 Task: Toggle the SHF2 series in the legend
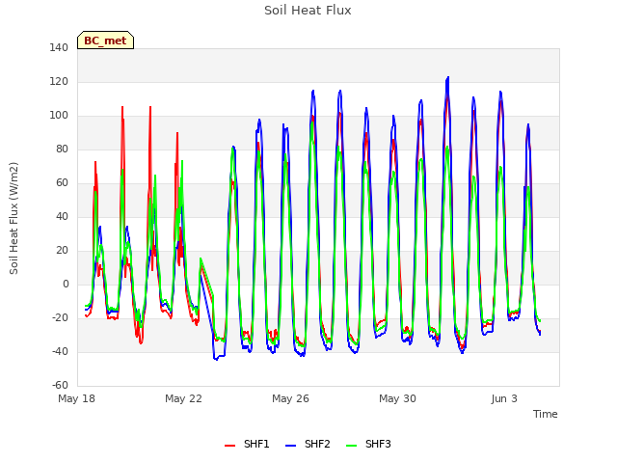pos(308,444)
